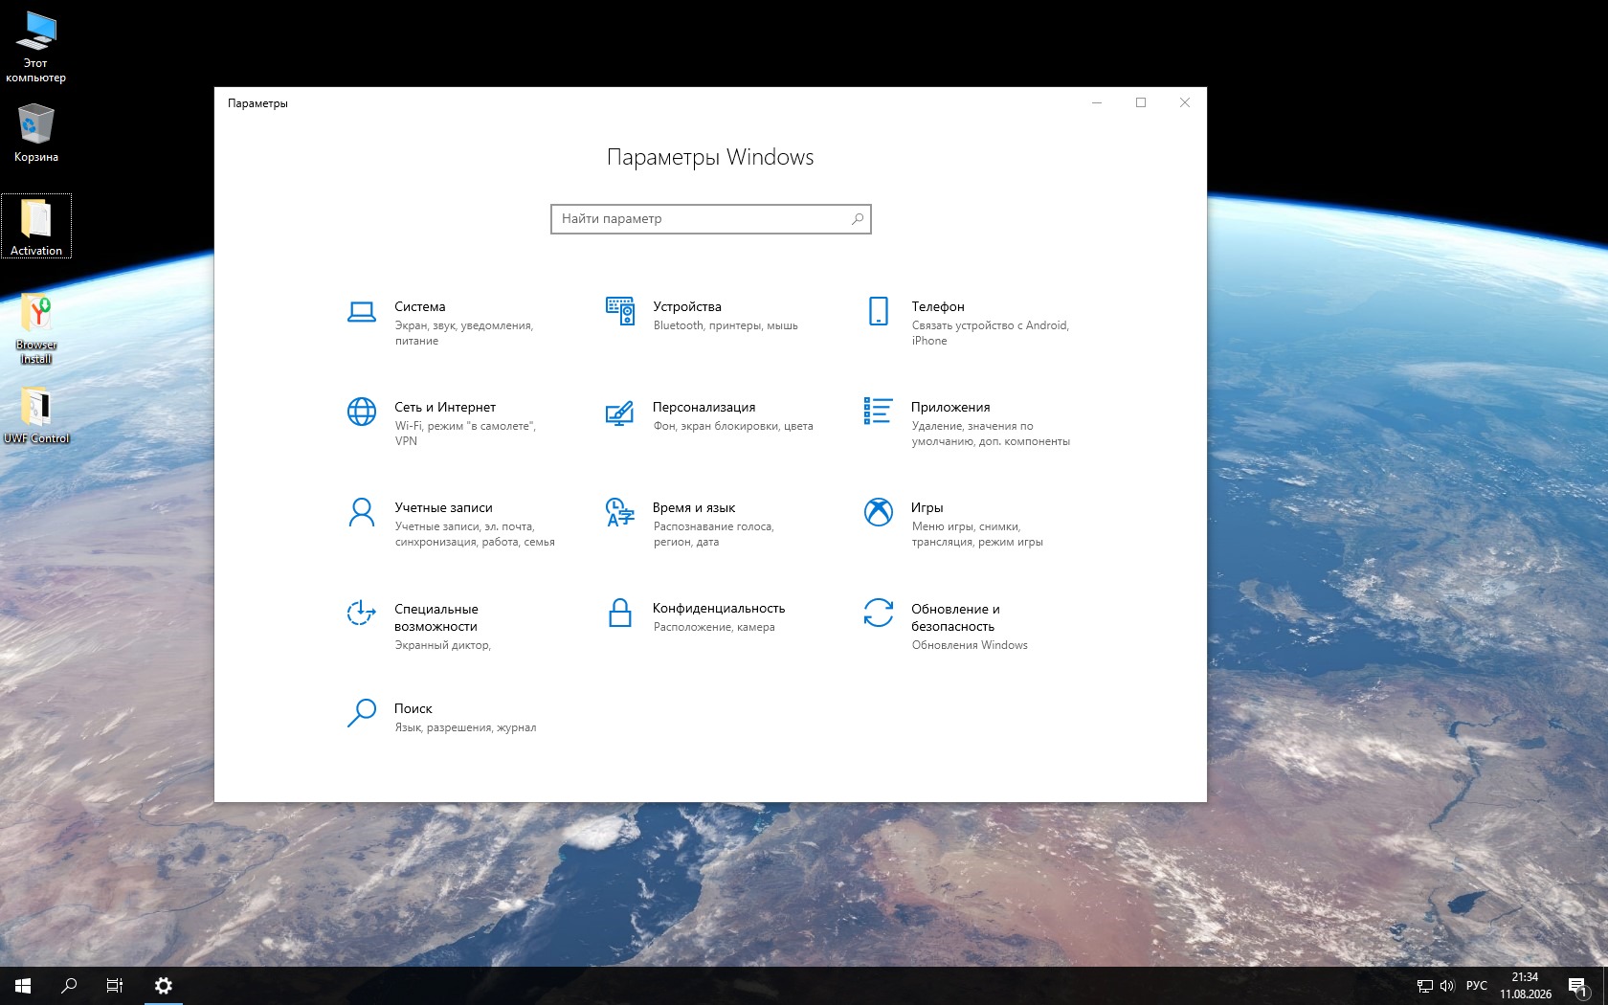The image size is (1608, 1005).
Task: Open Task View from the taskbar
Action: coord(115,986)
